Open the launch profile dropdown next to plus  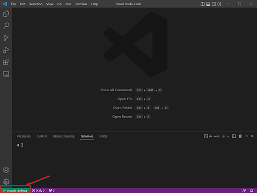[228, 136]
